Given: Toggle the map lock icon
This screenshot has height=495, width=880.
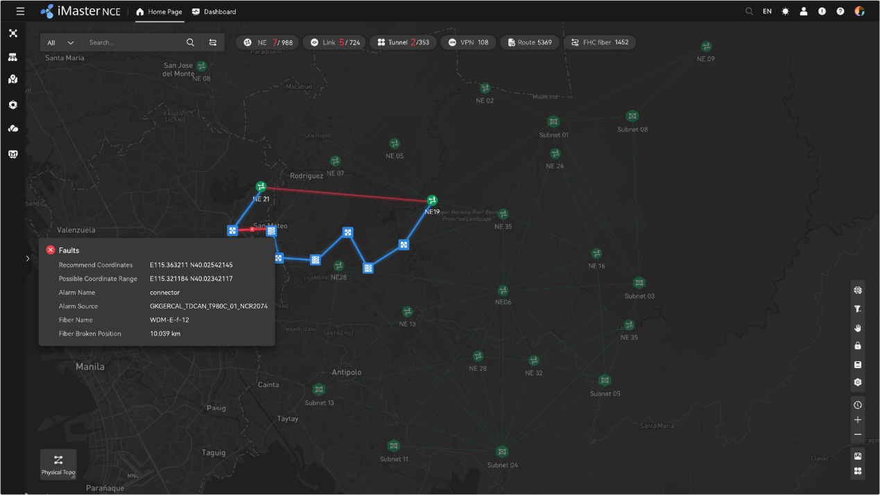Looking at the screenshot, I should [858, 346].
